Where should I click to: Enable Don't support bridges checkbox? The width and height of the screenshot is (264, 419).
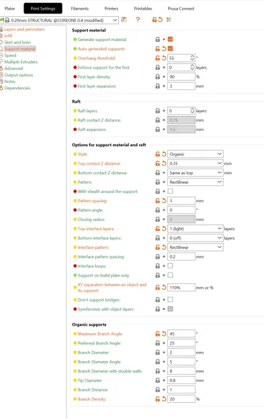pos(170,300)
